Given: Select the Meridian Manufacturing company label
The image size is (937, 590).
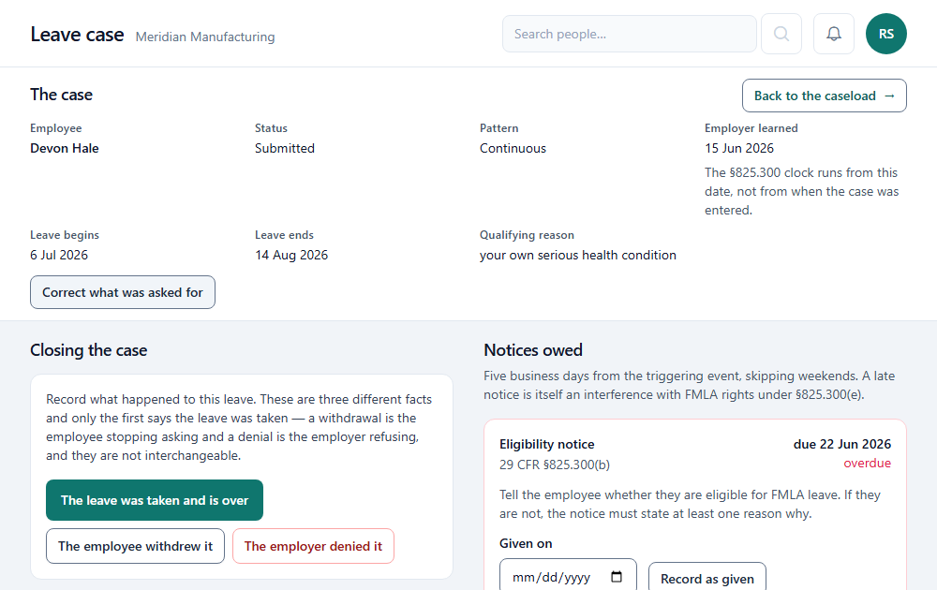Looking at the screenshot, I should pos(205,37).
